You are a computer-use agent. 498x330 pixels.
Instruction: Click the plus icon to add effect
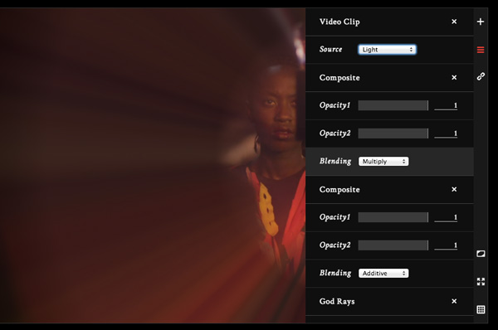481,22
